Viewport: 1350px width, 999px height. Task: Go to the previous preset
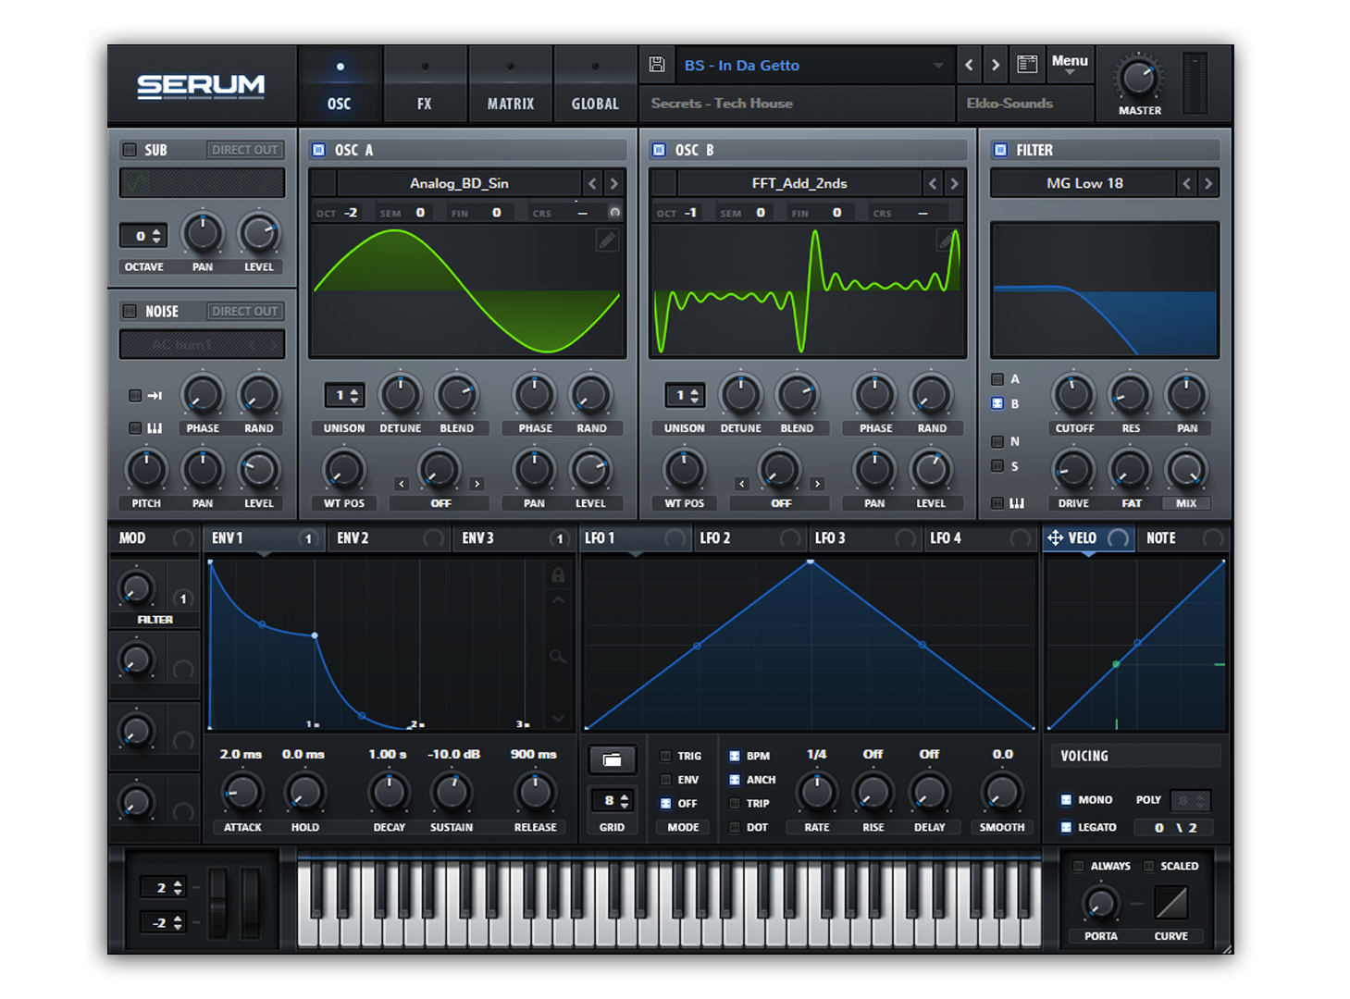tap(969, 65)
